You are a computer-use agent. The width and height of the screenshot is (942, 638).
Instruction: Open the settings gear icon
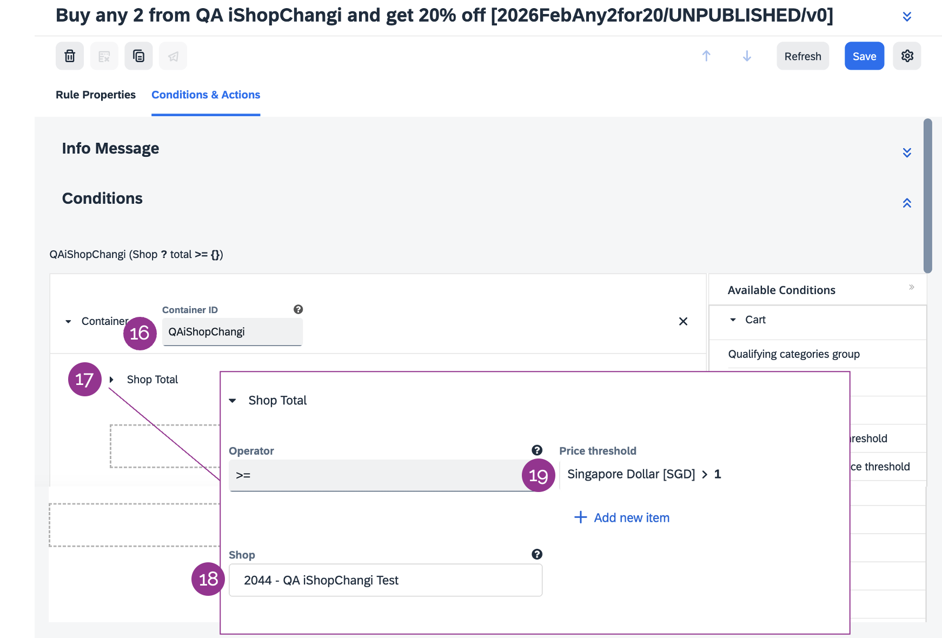907,56
